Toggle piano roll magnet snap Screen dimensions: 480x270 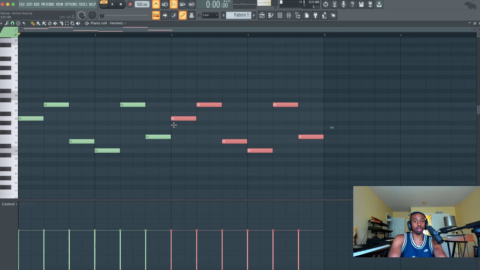tap(12, 23)
